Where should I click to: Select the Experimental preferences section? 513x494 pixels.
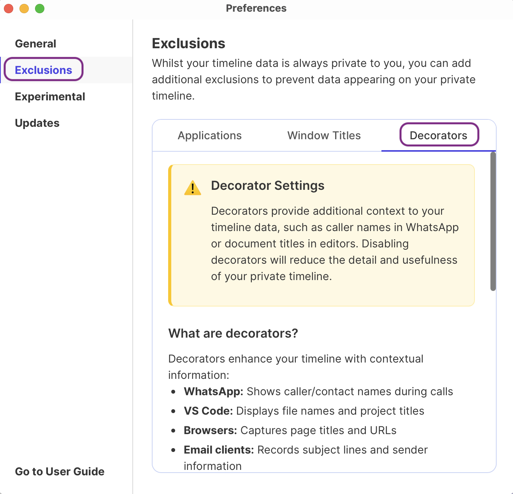pyautogui.click(x=50, y=96)
